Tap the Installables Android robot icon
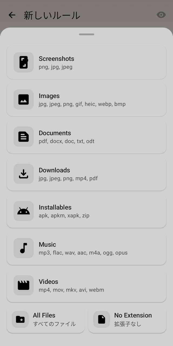Screen dimensions: 173x346 [24, 211]
